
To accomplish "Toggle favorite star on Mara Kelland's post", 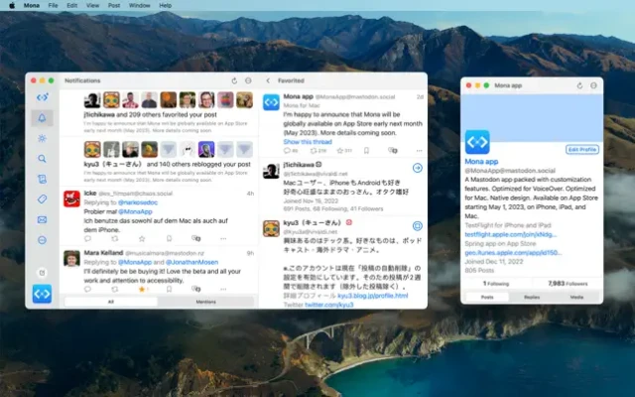I will pos(142,288).
